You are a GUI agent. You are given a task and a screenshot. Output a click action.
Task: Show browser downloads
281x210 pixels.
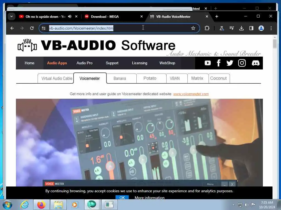(x=241, y=28)
